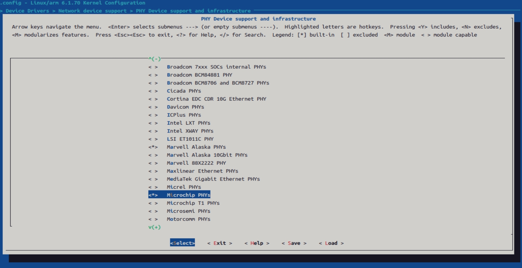This screenshot has height=268, width=522.
Task: Select Marvell Alaska PHYs label
Action: click(x=196, y=147)
